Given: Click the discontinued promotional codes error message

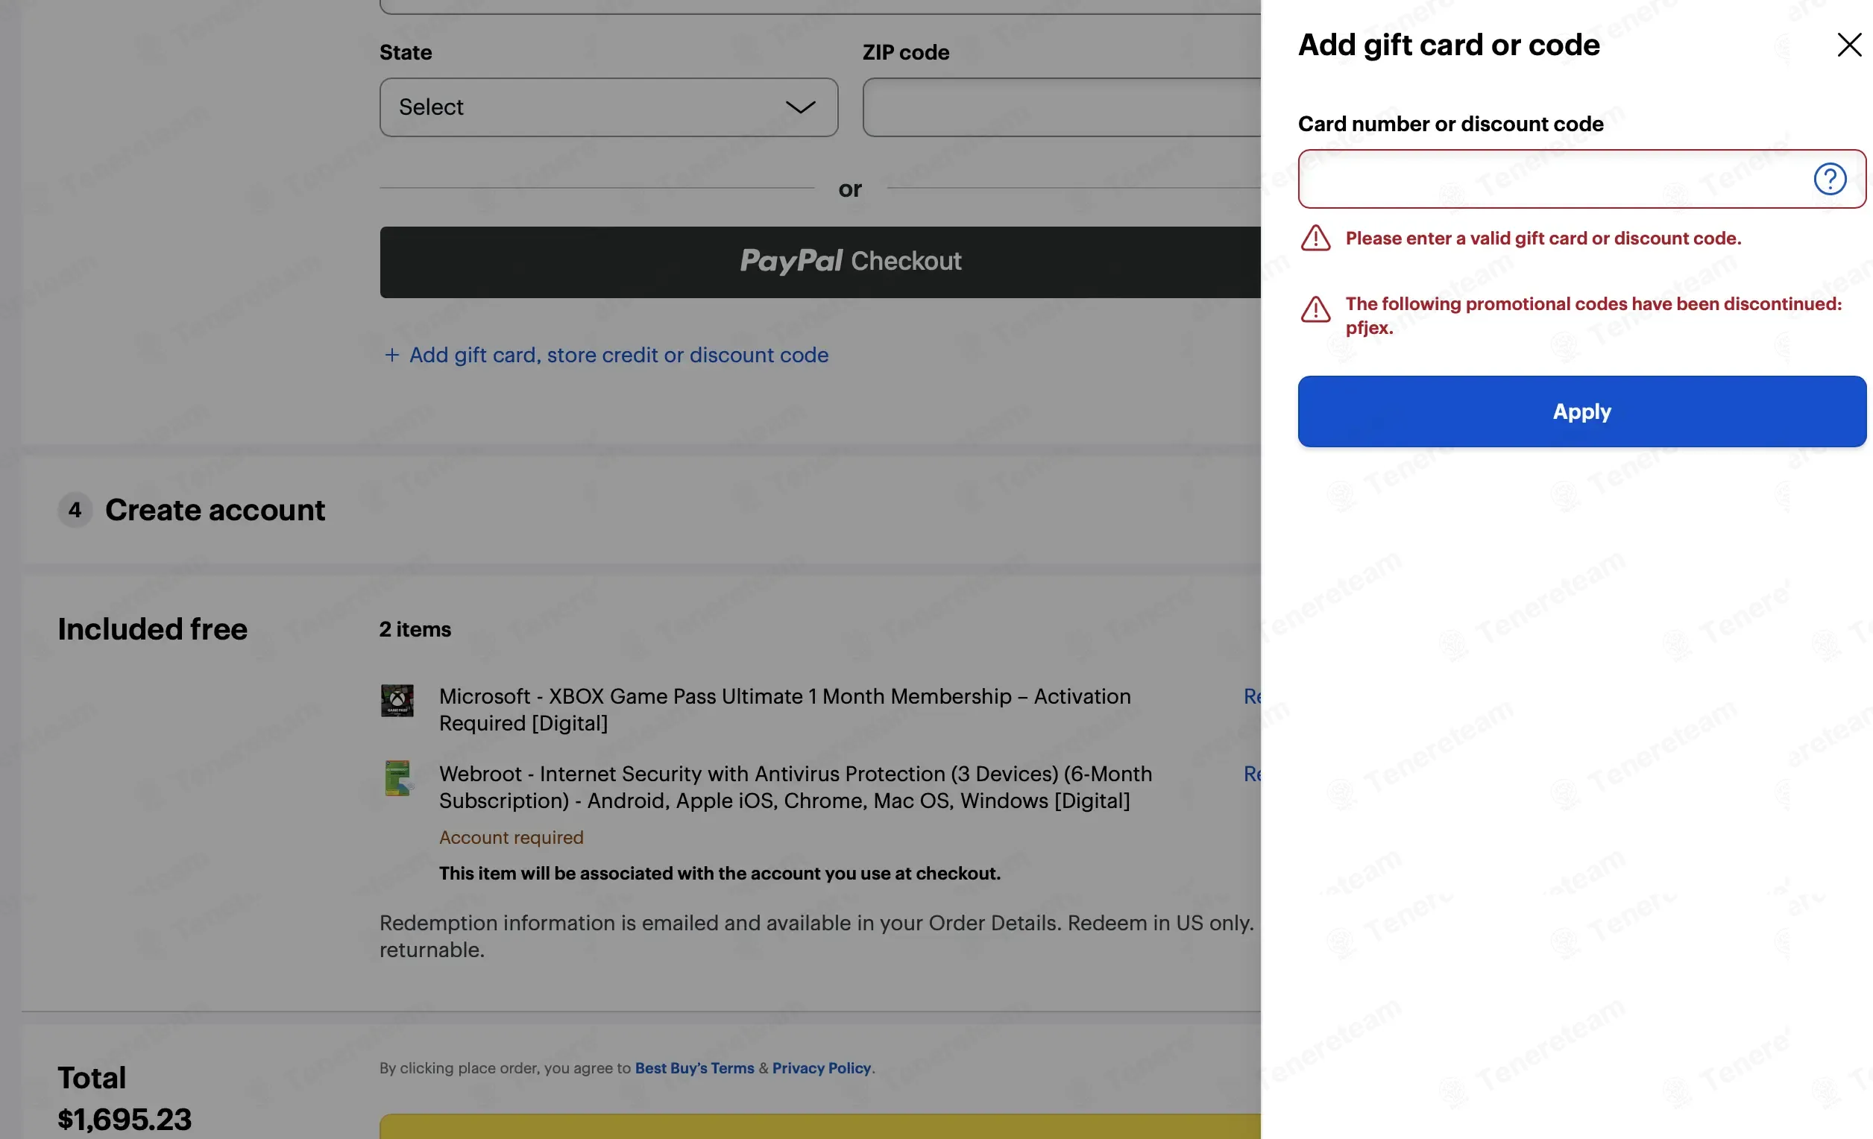Looking at the screenshot, I should (x=1593, y=315).
